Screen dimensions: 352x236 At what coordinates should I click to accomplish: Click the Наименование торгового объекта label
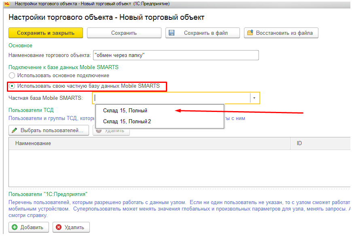[50, 55]
